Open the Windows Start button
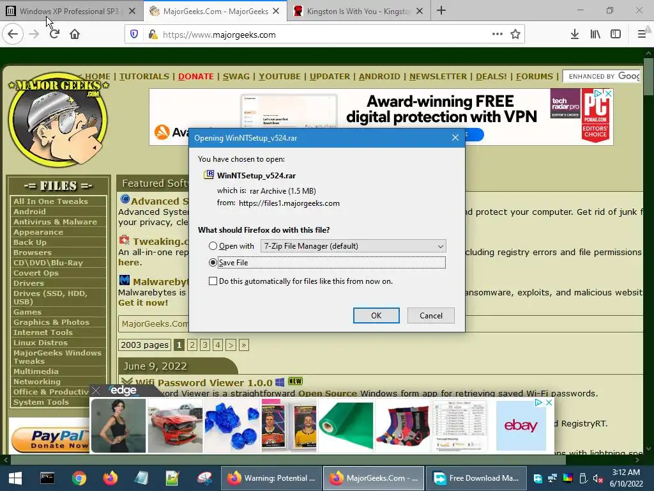The height and width of the screenshot is (491, 654). (x=15, y=478)
